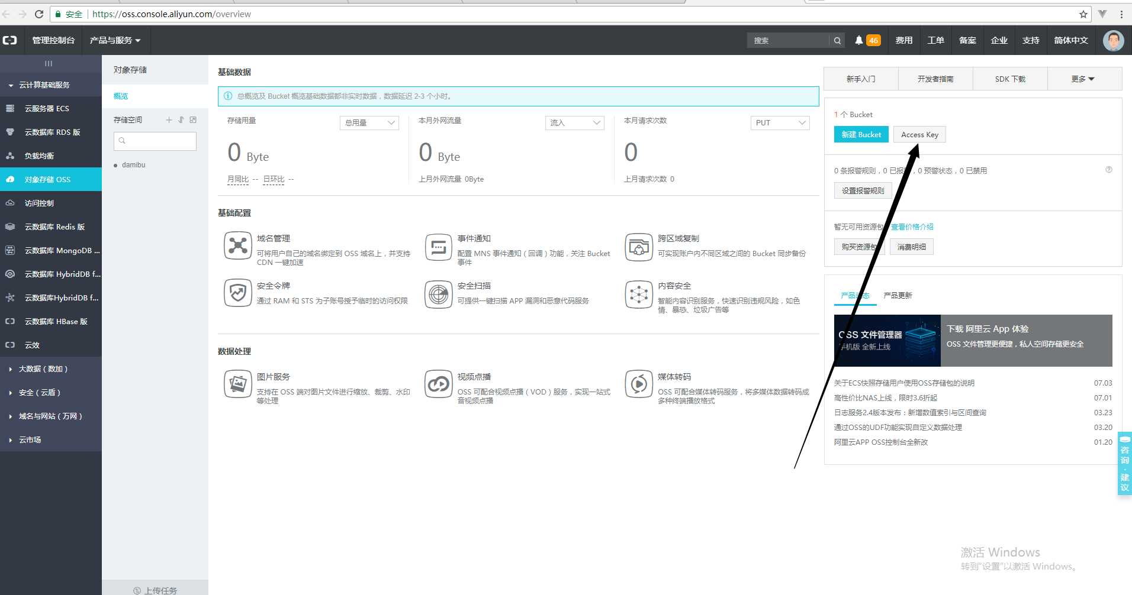The image size is (1132, 595).
Task: Click OSS 文件管理器 banner
Action: point(973,341)
